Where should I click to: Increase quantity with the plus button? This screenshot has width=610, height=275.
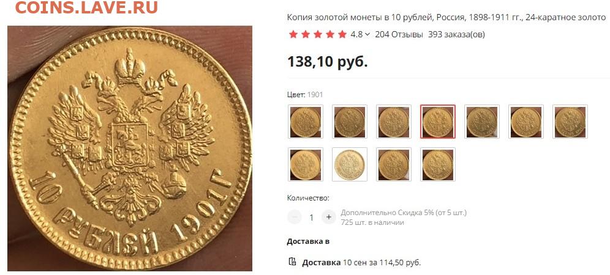[x=329, y=217]
